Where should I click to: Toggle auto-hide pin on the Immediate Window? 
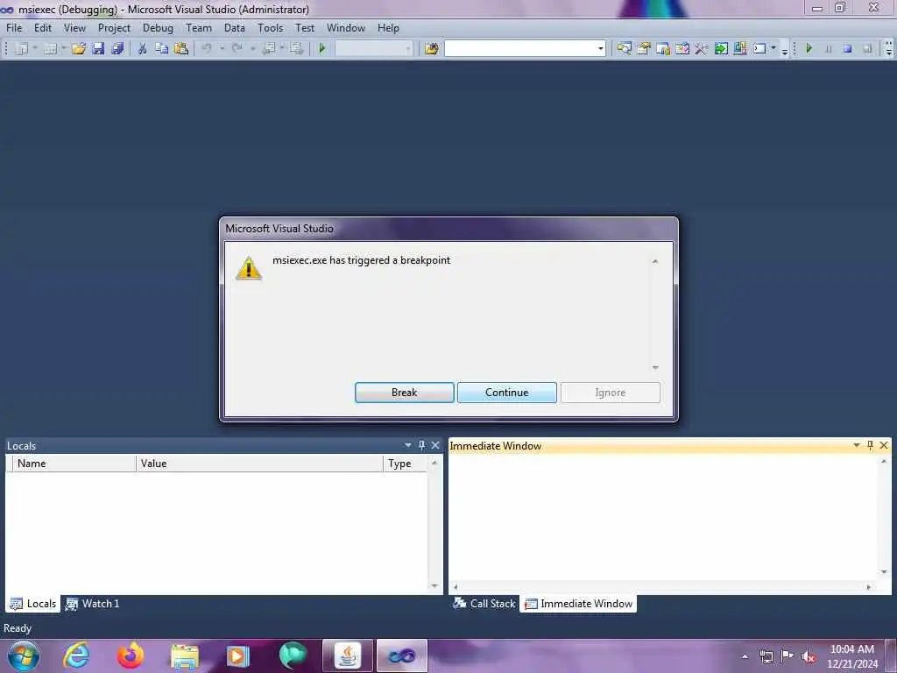(870, 445)
